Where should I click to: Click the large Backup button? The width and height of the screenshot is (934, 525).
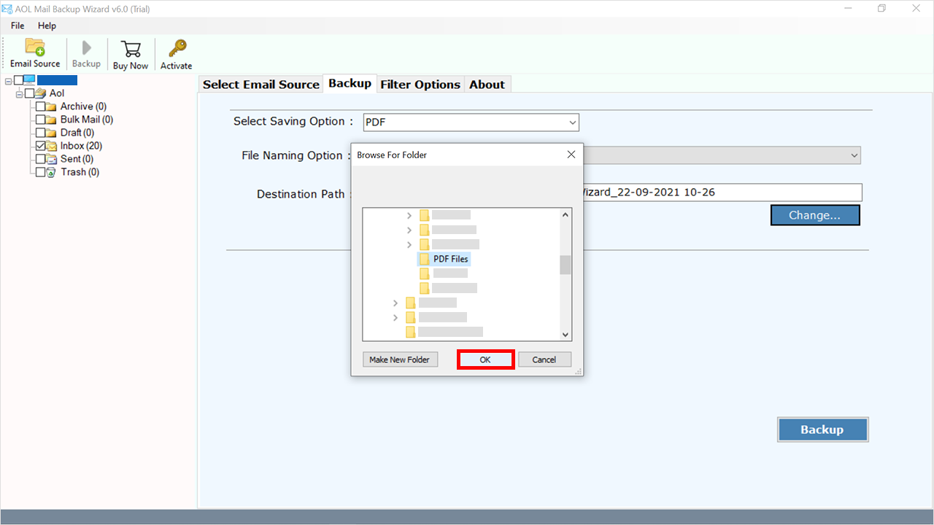822,429
